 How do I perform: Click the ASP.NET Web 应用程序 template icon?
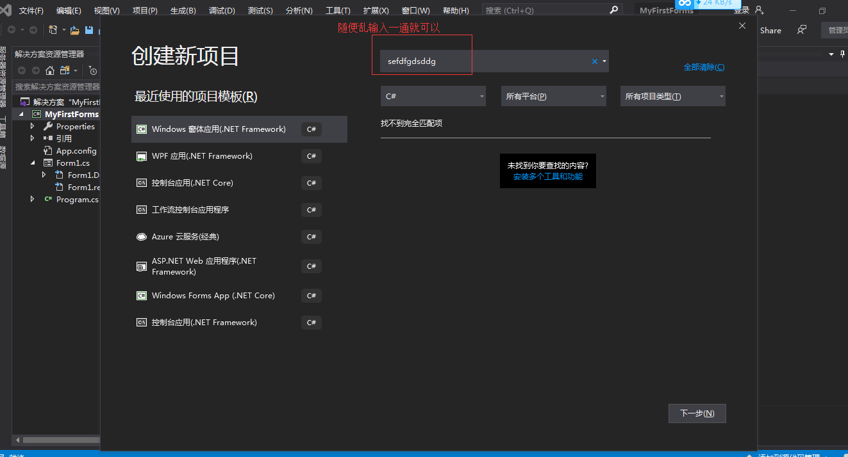pos(142,266)
